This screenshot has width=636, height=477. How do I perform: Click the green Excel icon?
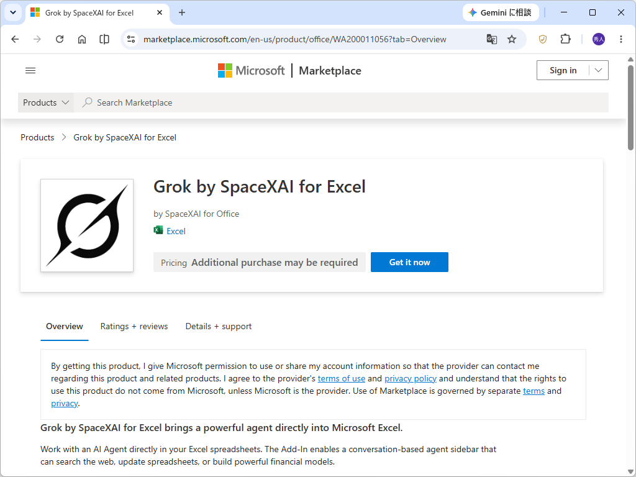click(158, 230)
